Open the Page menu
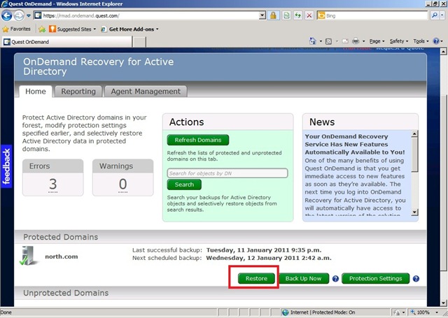This screenshot has height=318, width=448. 377,41
